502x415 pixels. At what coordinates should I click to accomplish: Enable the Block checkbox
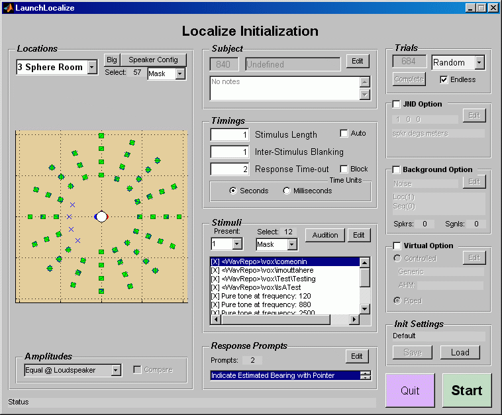(x=344, y=169)
